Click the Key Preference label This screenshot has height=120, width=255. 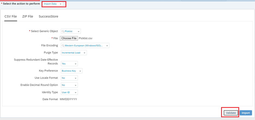pyautogui.click(x=49, y=71)
